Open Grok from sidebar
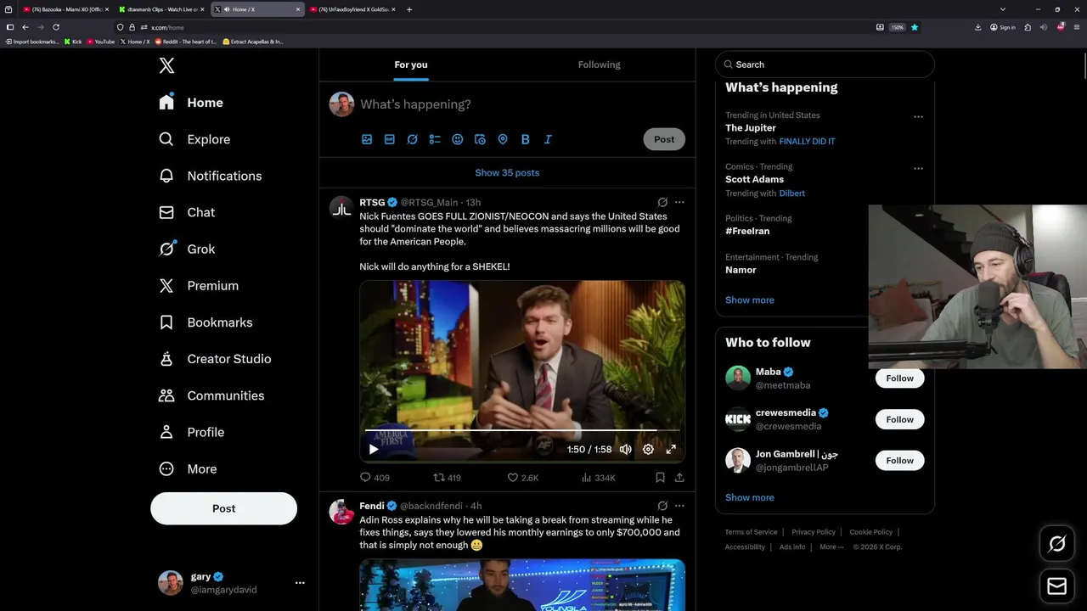 [187, 249]
